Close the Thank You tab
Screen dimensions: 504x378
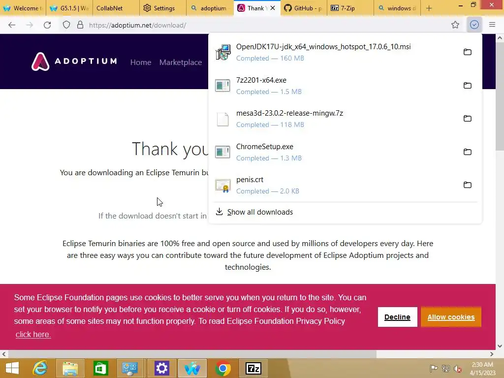(273, 8)
